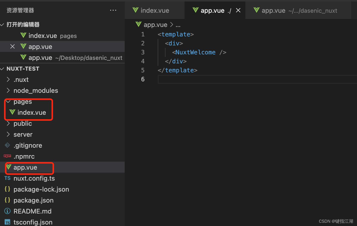Click the Vue icon of the dasenic_nuxt app.vue entry
Screen dimensions: 357x226
coord(23,57)
